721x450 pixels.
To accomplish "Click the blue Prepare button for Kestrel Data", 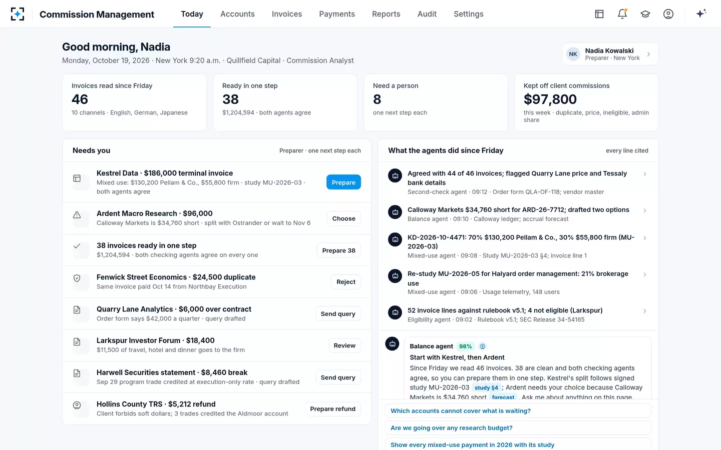I will [343, 182].
